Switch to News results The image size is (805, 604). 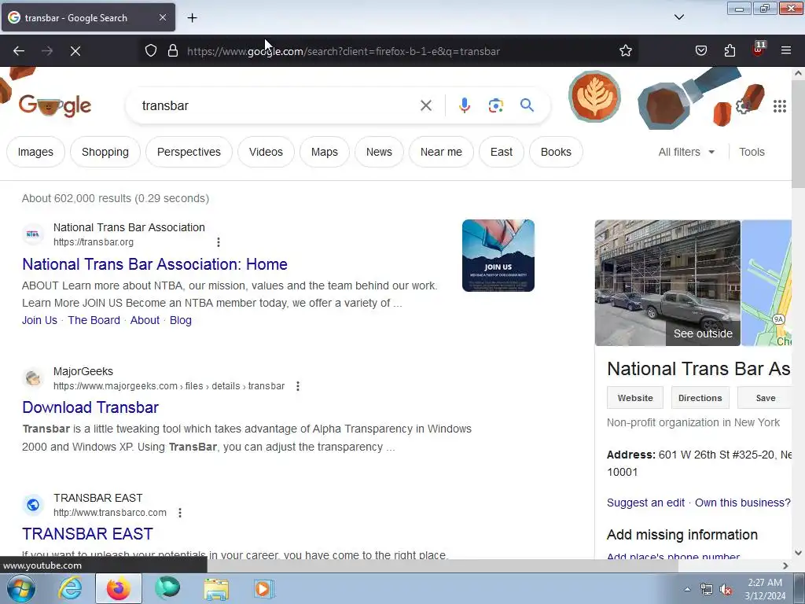coord(379,152)
